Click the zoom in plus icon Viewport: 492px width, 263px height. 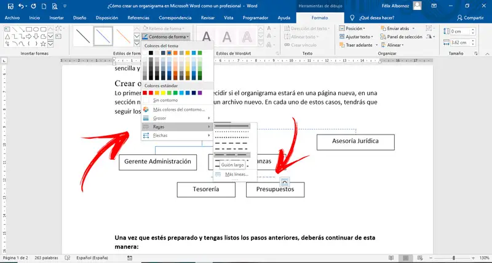click(x=473, y=258)
